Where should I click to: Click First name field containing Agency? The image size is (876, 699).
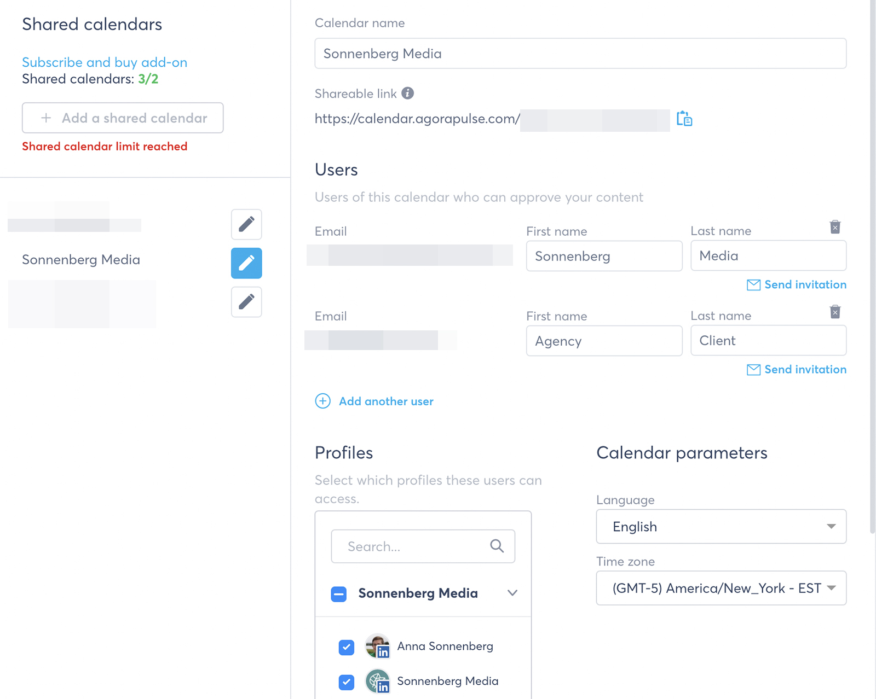(604, 341)
